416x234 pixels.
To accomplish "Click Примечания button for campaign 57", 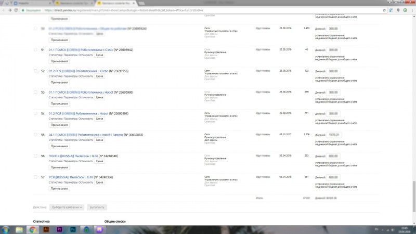I will (59, 189).
